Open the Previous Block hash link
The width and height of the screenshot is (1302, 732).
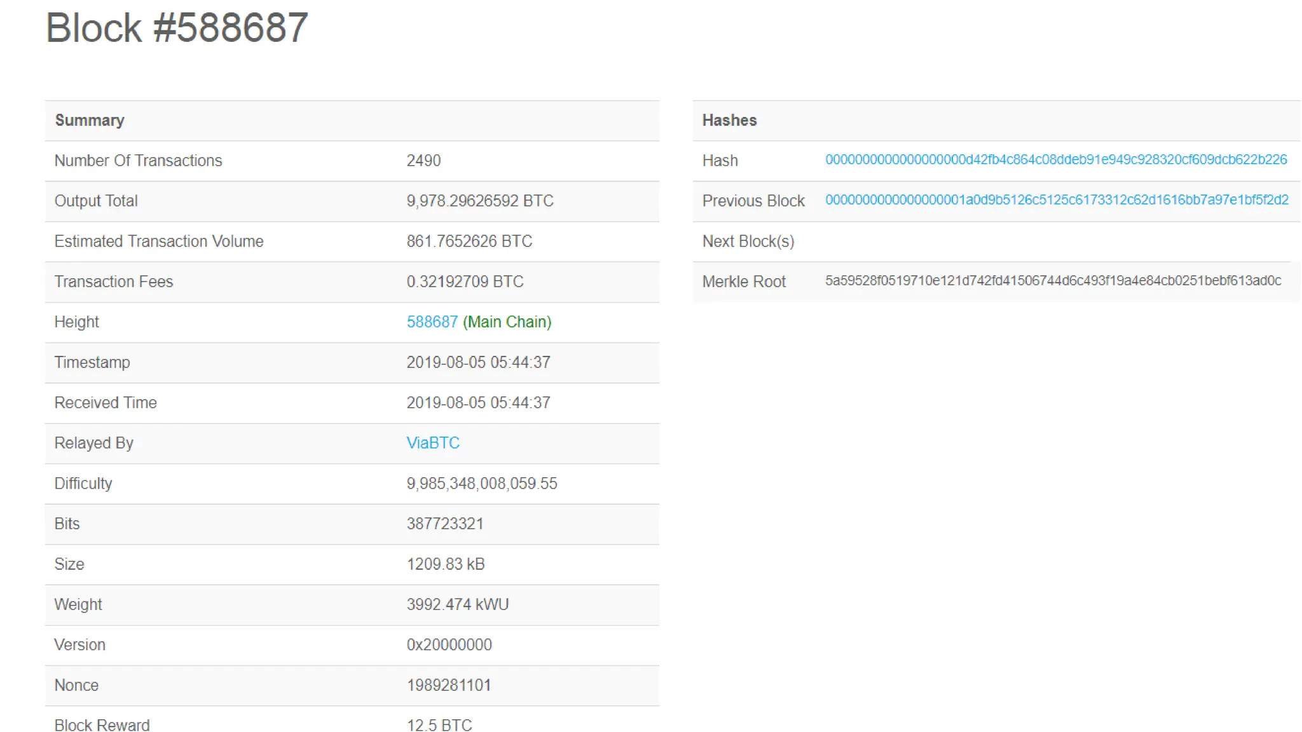[x=1056, y=200]
